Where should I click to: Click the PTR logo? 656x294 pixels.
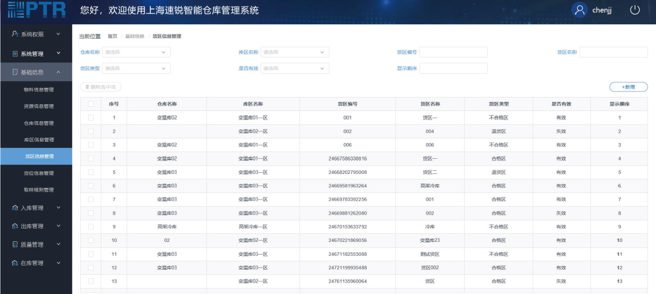[37, 9]
